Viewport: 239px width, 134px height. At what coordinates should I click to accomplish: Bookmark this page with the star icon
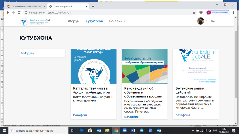194,13
